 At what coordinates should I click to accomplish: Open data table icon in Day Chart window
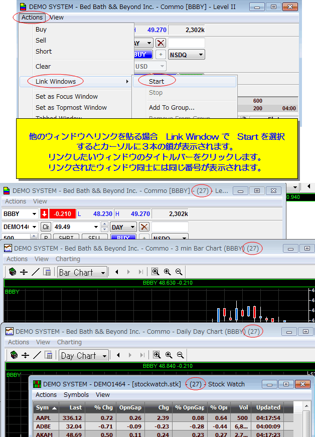coord(48,355)
